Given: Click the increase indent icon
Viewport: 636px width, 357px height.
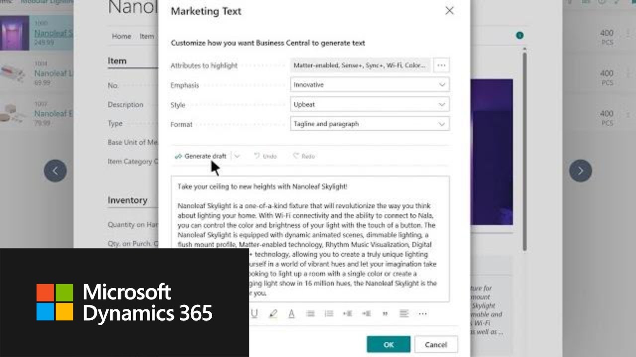Looking at the screenshot, I should click(347, 313).
